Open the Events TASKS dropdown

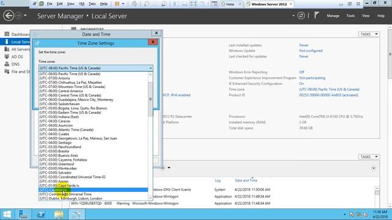pos(369,156)
